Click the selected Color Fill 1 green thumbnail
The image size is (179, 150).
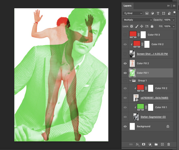(132, 73)
